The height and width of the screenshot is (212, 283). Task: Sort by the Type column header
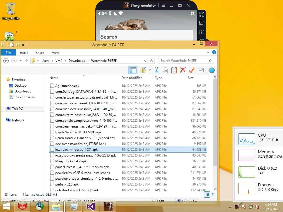[158, 78]
